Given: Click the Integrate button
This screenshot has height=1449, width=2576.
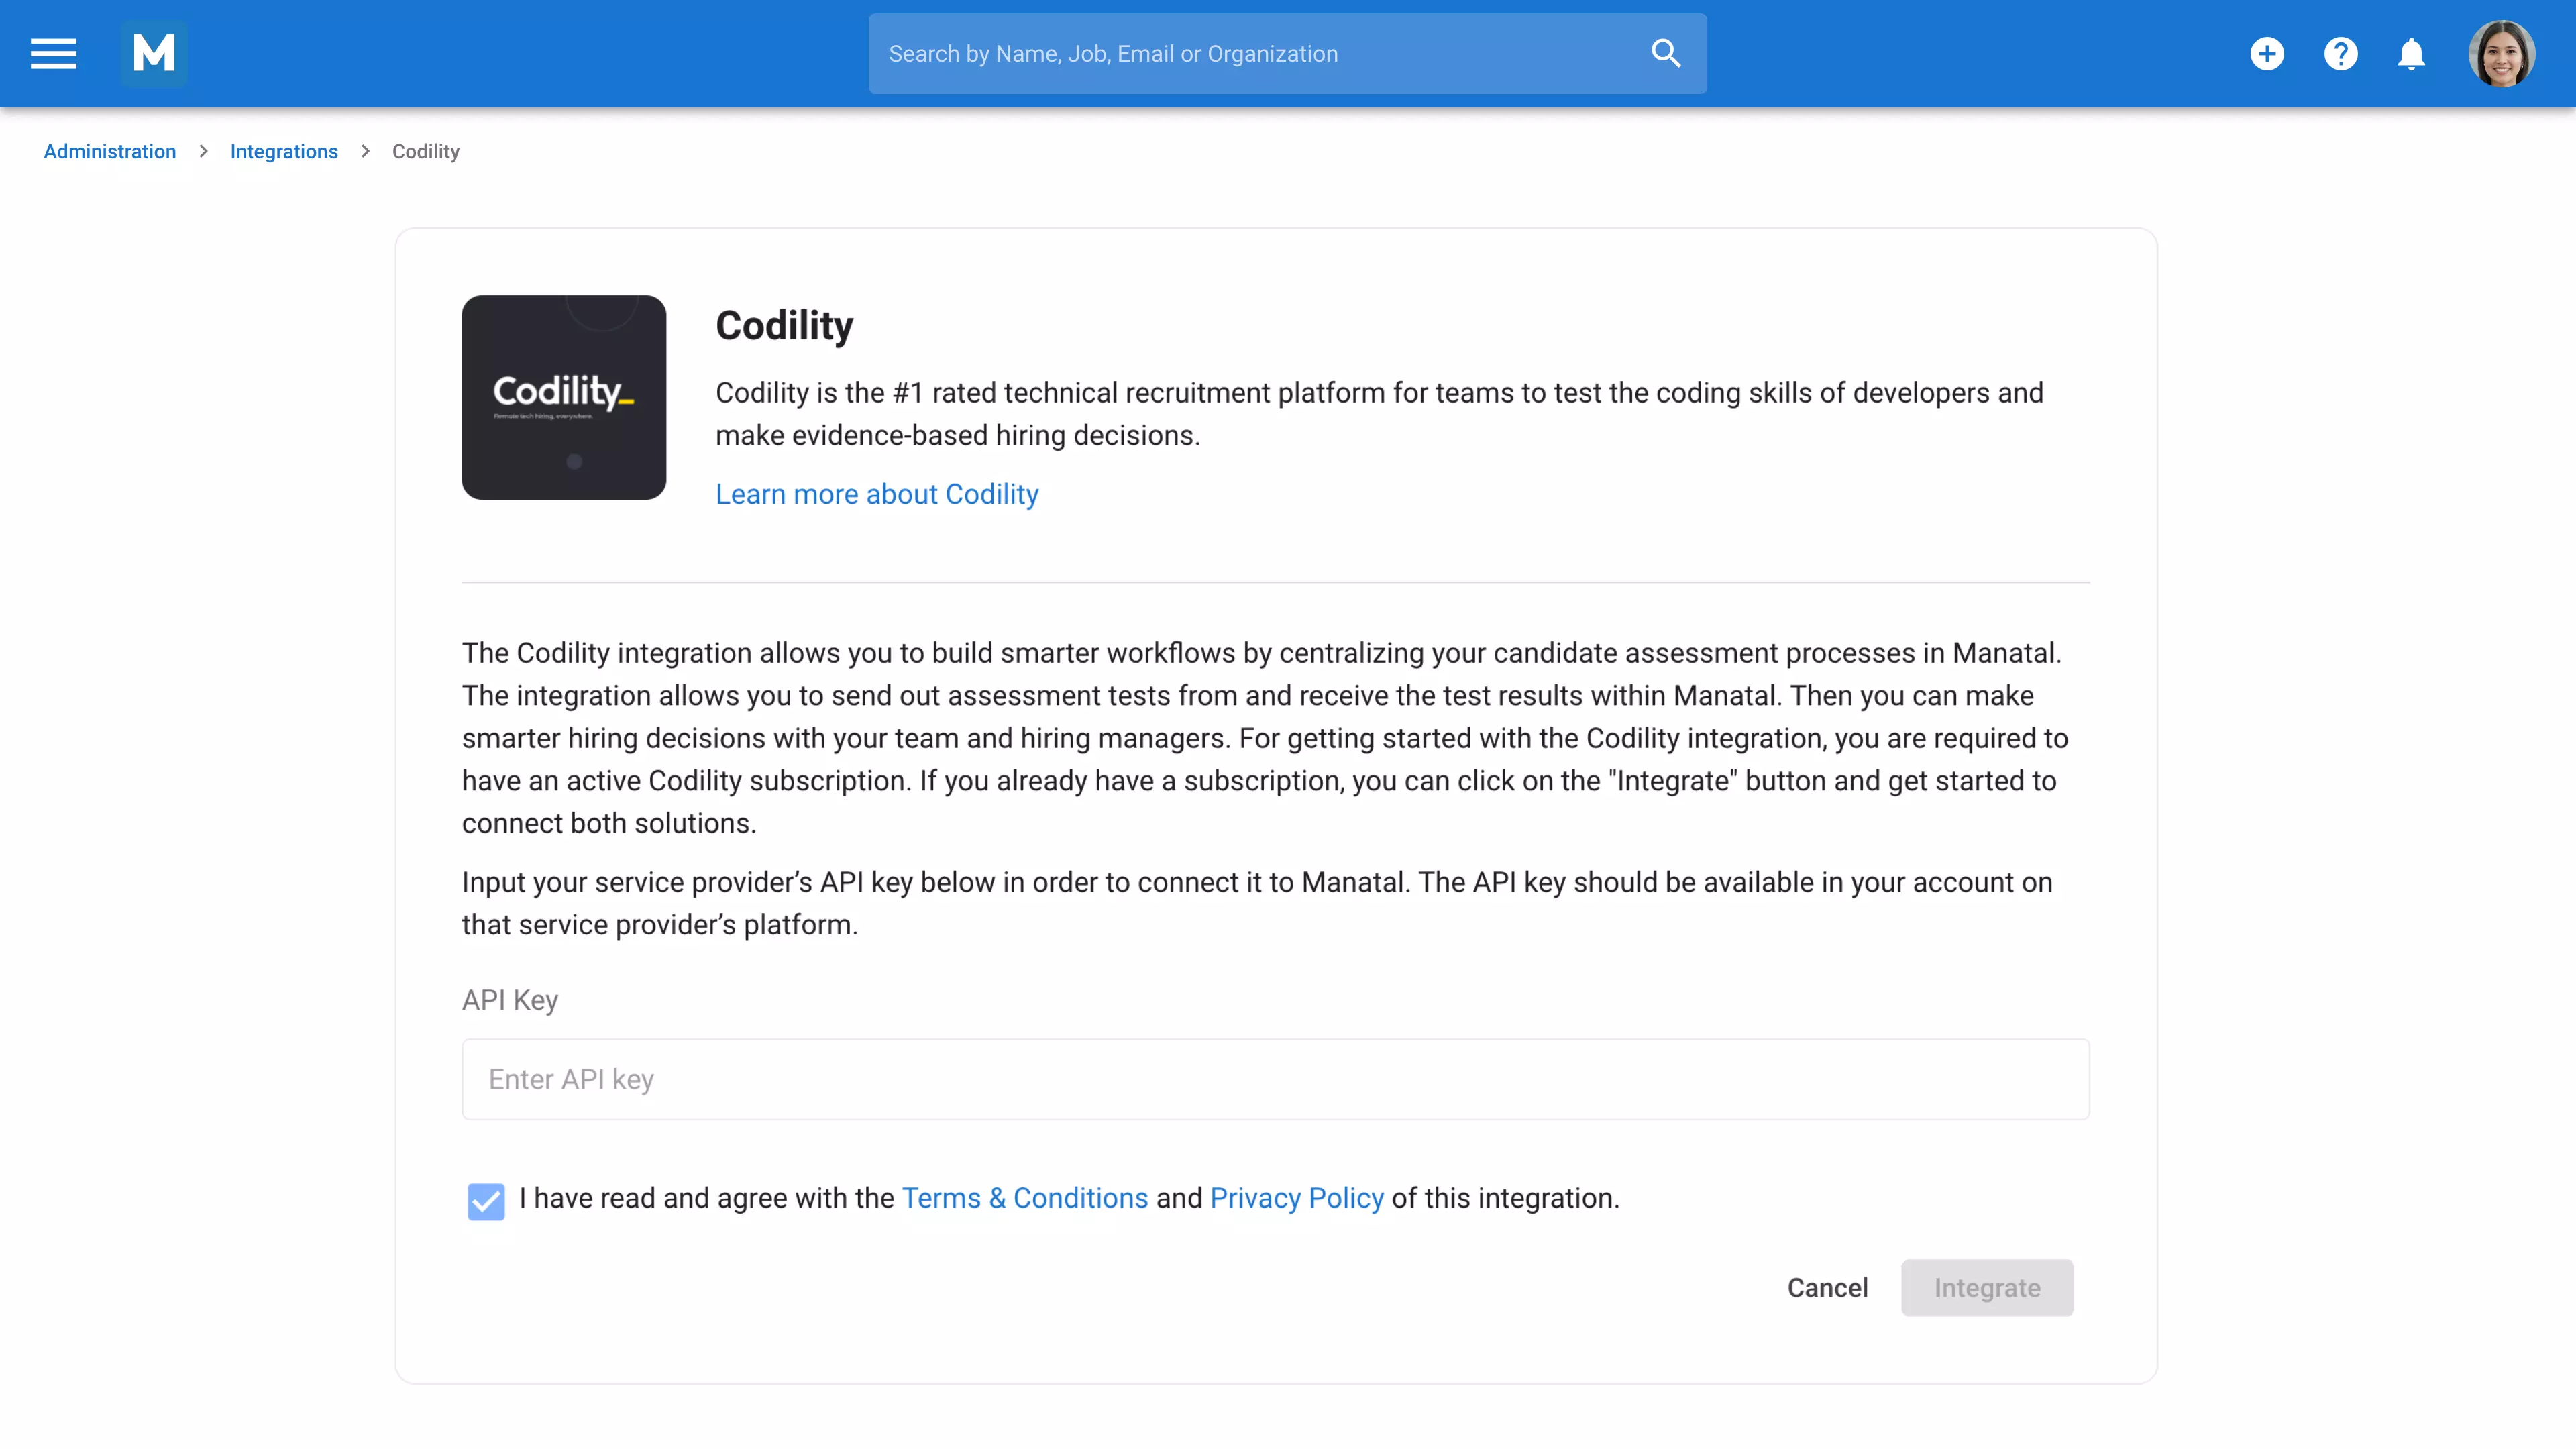Looking at the screenshot, I should [x=1986, y=1288].
